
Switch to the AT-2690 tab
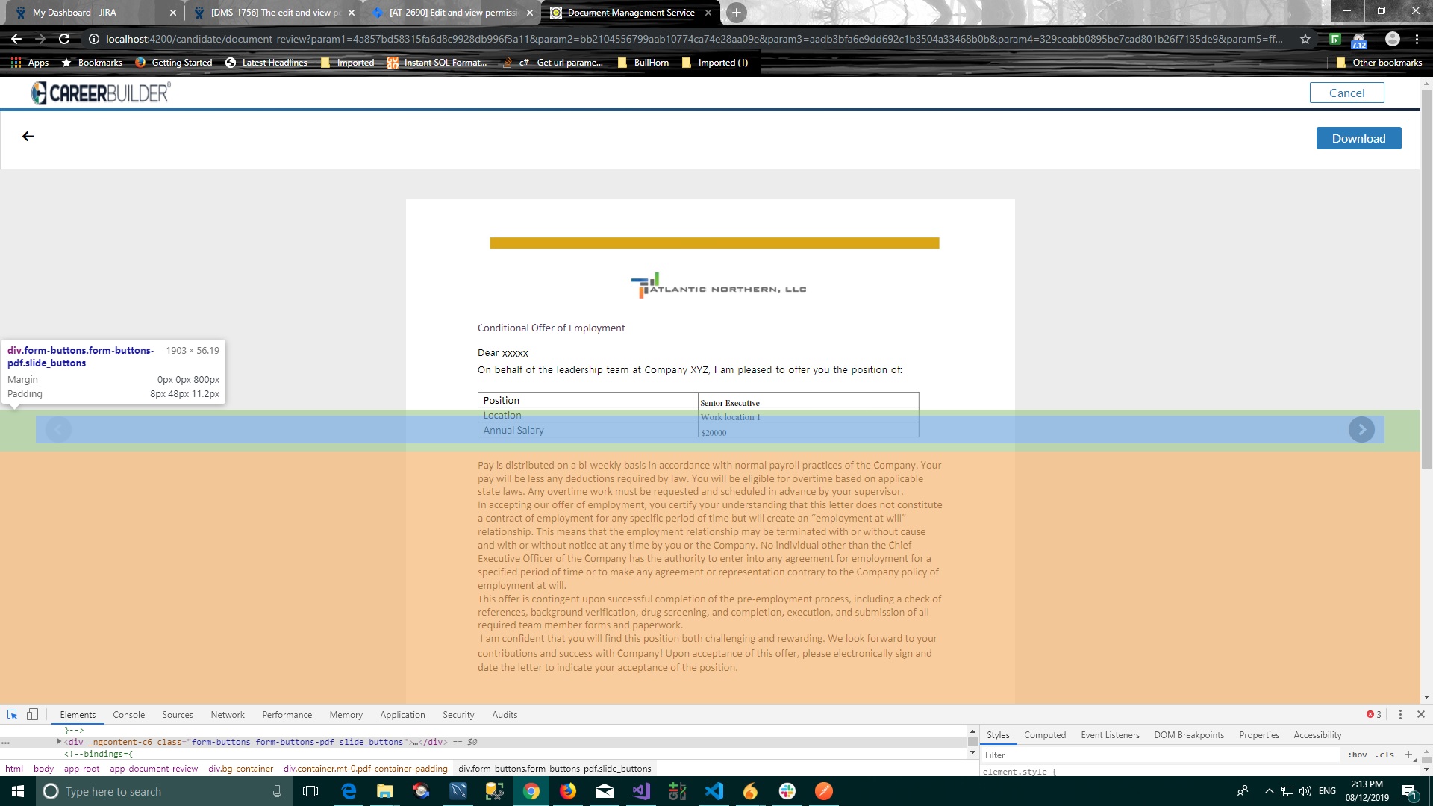click(x=452, y=13)
